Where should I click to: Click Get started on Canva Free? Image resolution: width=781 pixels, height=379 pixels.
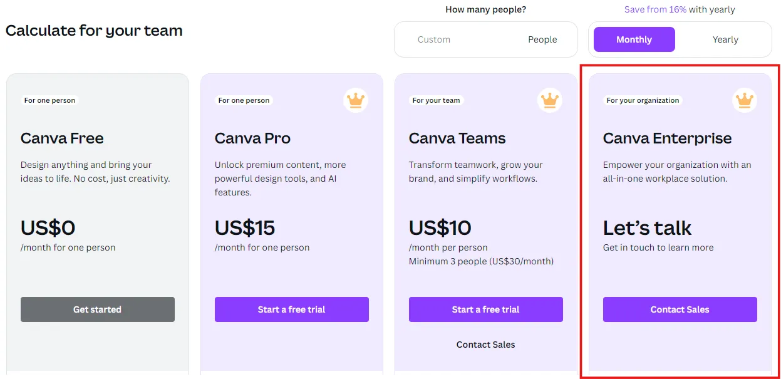[x=97, y=309]
